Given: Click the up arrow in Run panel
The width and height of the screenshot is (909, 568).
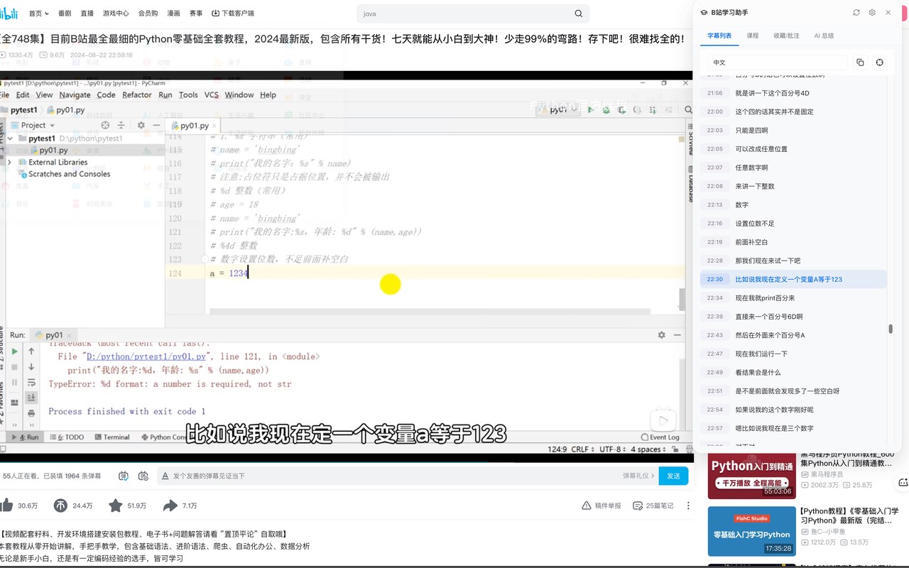Looking at the screenshot, I should pos(31,351).
